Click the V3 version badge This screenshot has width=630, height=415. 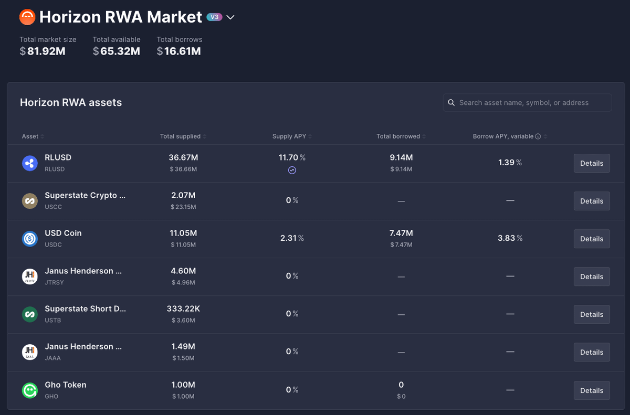(214, 17)
